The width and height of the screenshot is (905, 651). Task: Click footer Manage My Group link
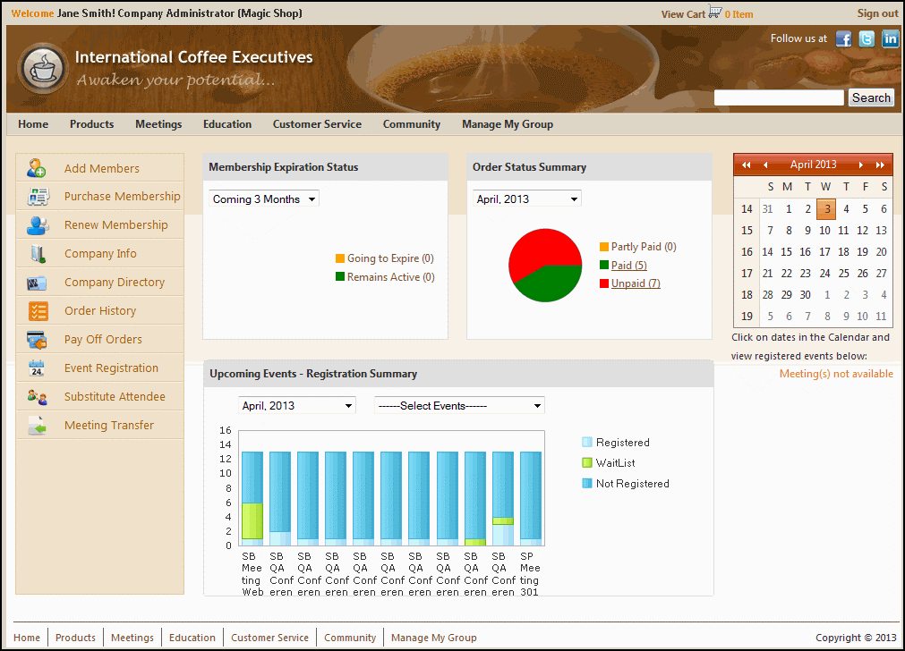point(433,638)
